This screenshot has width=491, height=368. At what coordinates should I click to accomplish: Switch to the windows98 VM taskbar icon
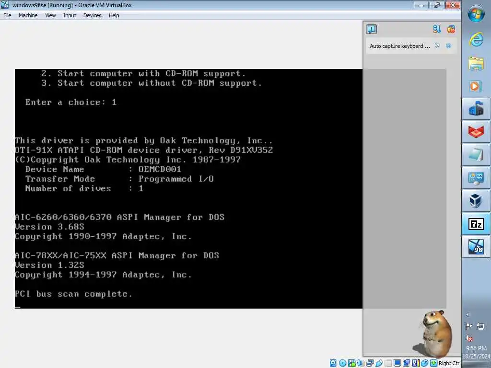(x=476, y=247)
